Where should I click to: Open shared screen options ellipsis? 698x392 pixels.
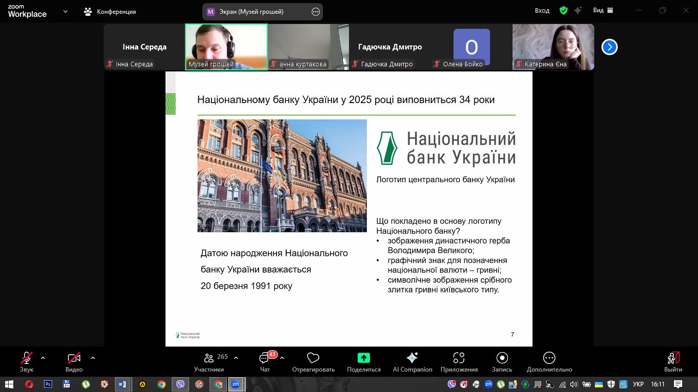coord(316,11)
